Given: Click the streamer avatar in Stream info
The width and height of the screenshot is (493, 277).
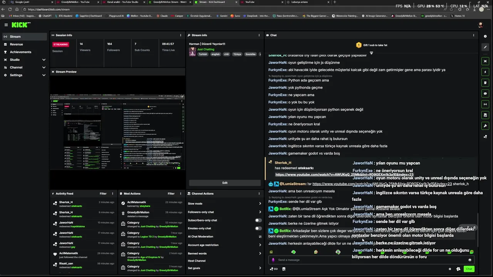Looking at the screenshot, I should pyautogui.click(x=192, y=52).
